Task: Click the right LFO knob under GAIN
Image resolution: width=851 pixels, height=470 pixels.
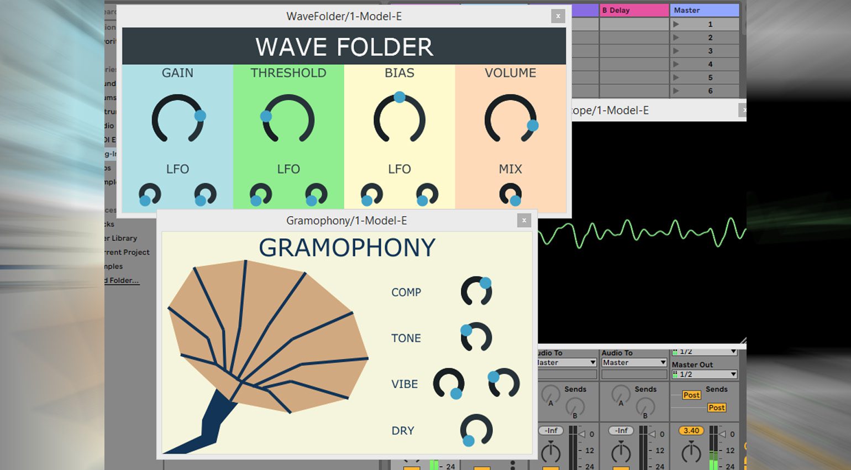Action: click(x=205, y=194)
